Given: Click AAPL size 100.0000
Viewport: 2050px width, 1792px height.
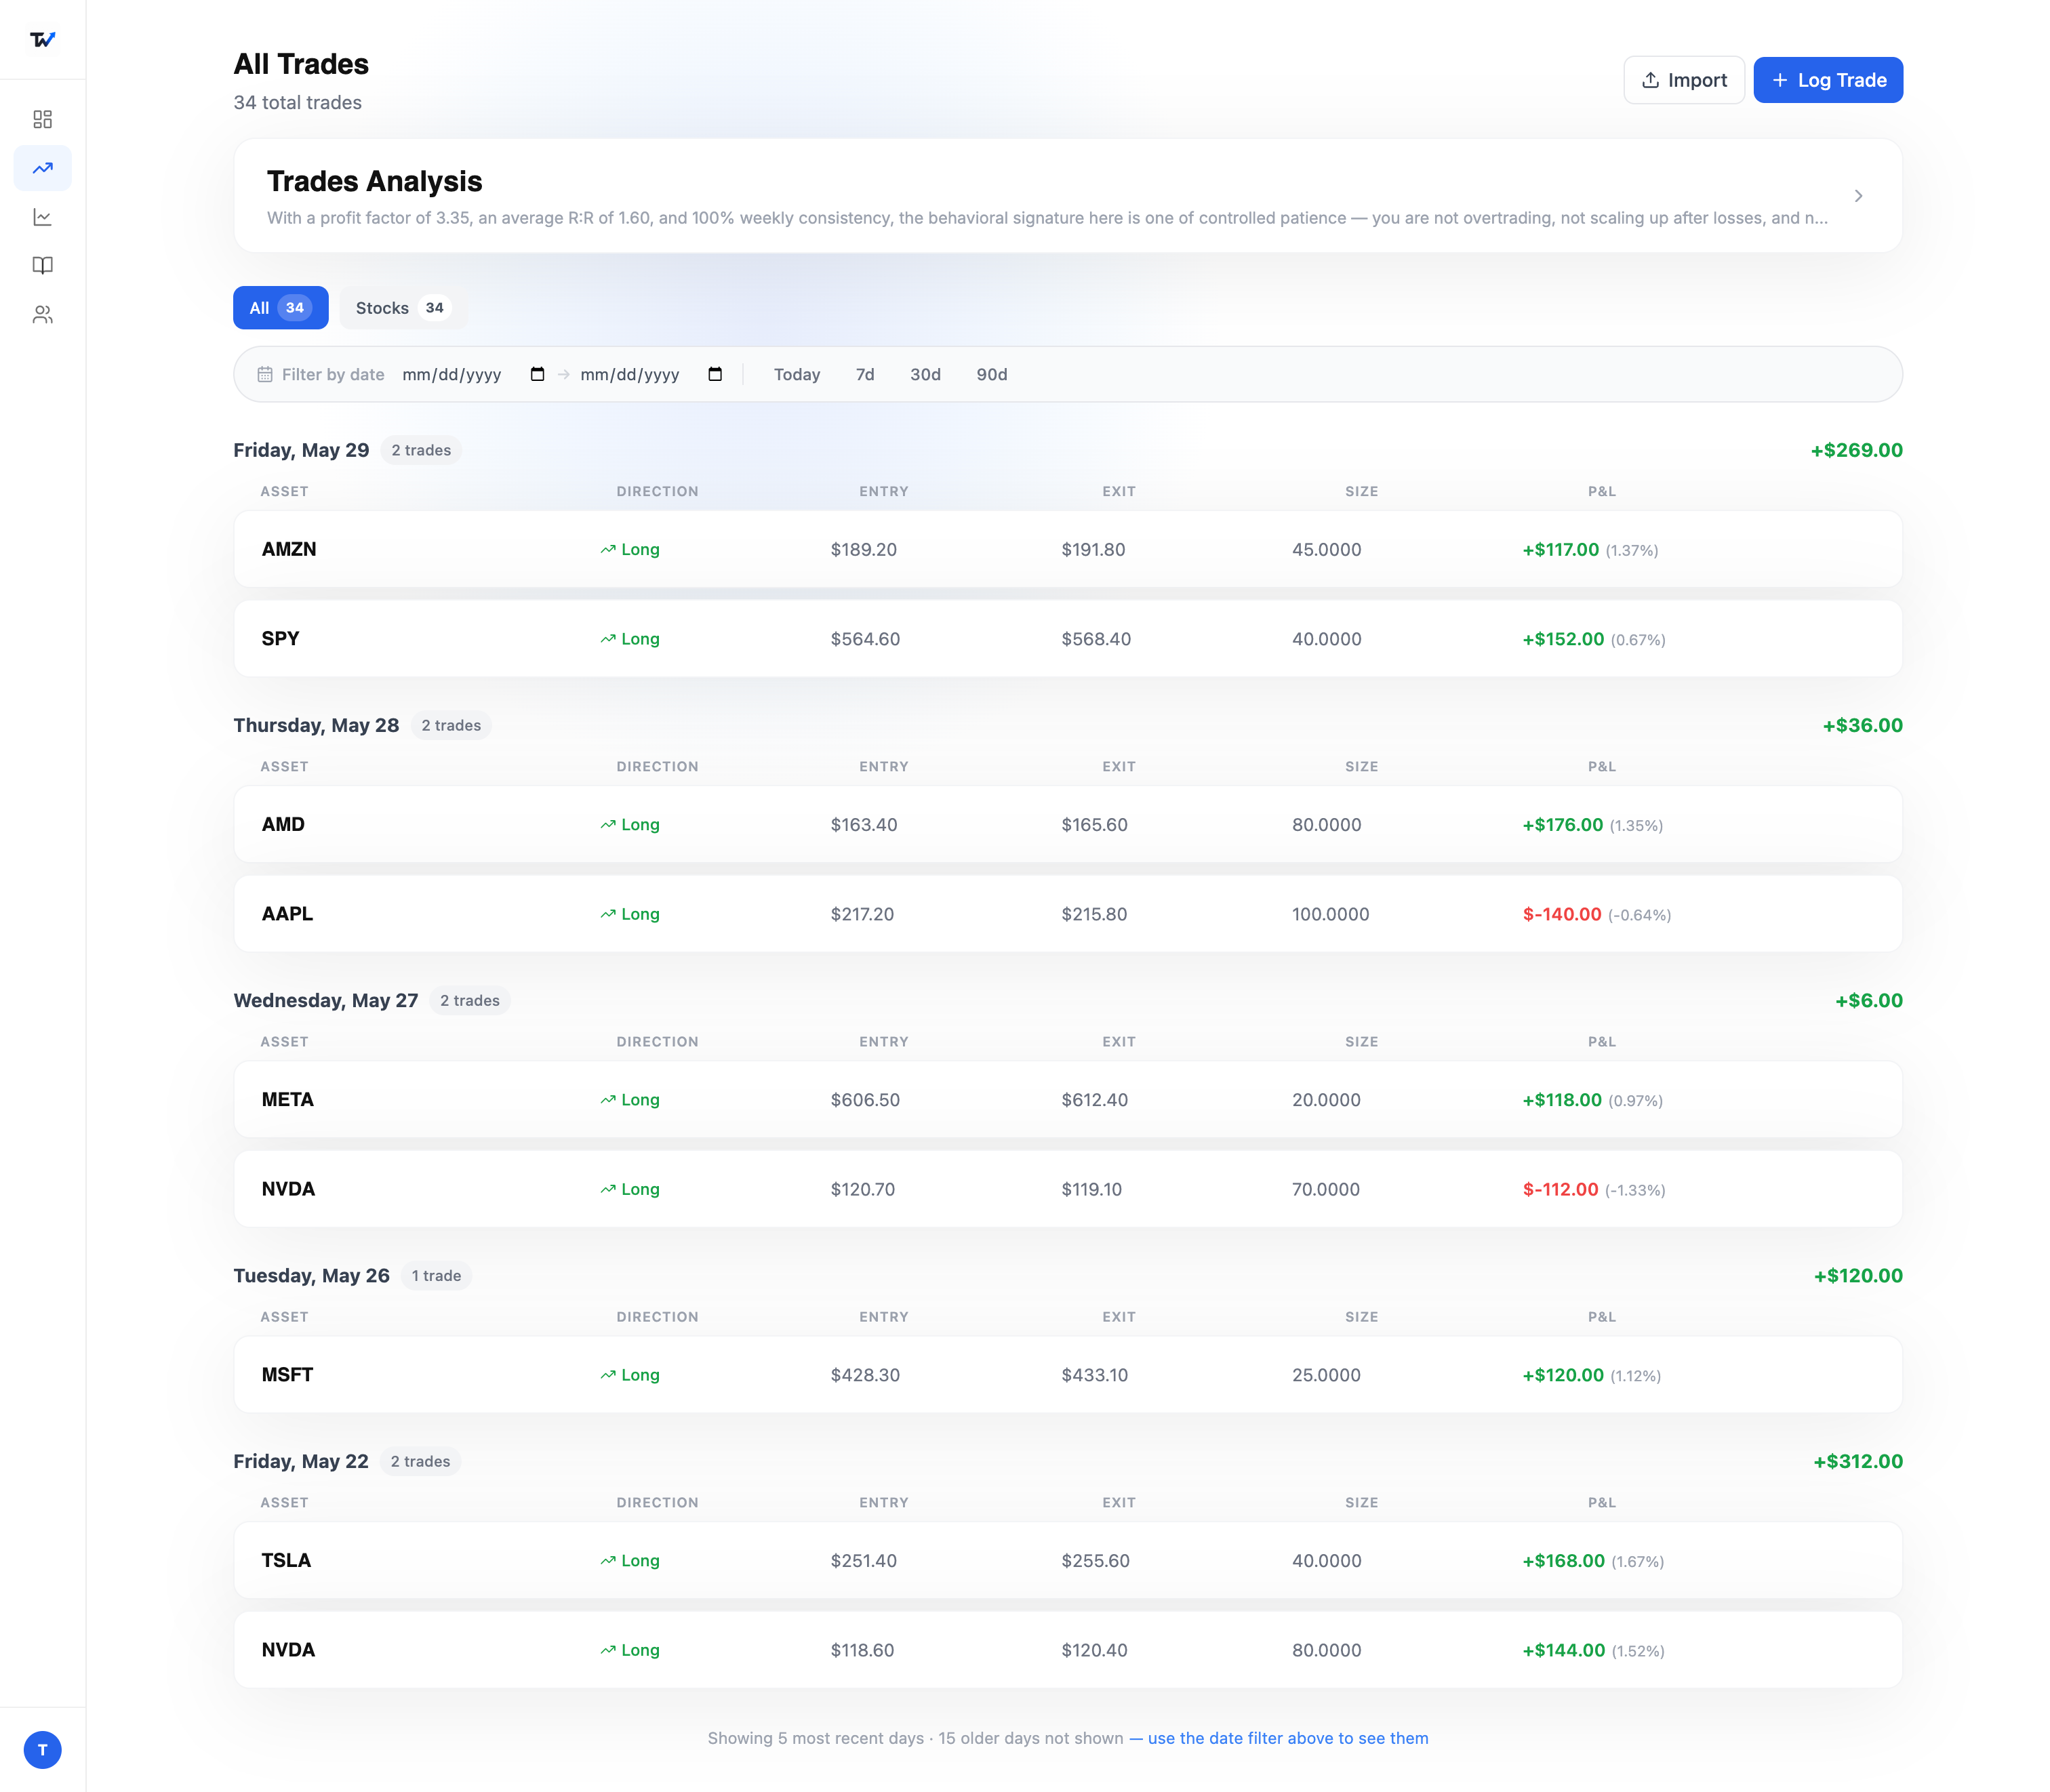Looking at the screenshot, I should [x=1330, y=914].
